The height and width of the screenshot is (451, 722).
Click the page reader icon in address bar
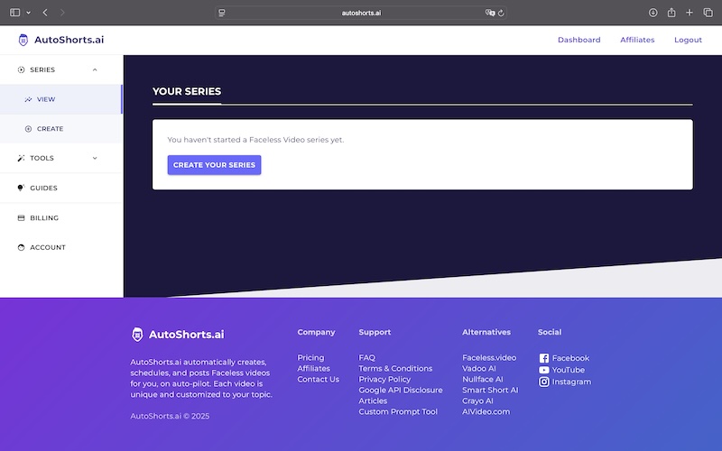[x=222, y=13]
